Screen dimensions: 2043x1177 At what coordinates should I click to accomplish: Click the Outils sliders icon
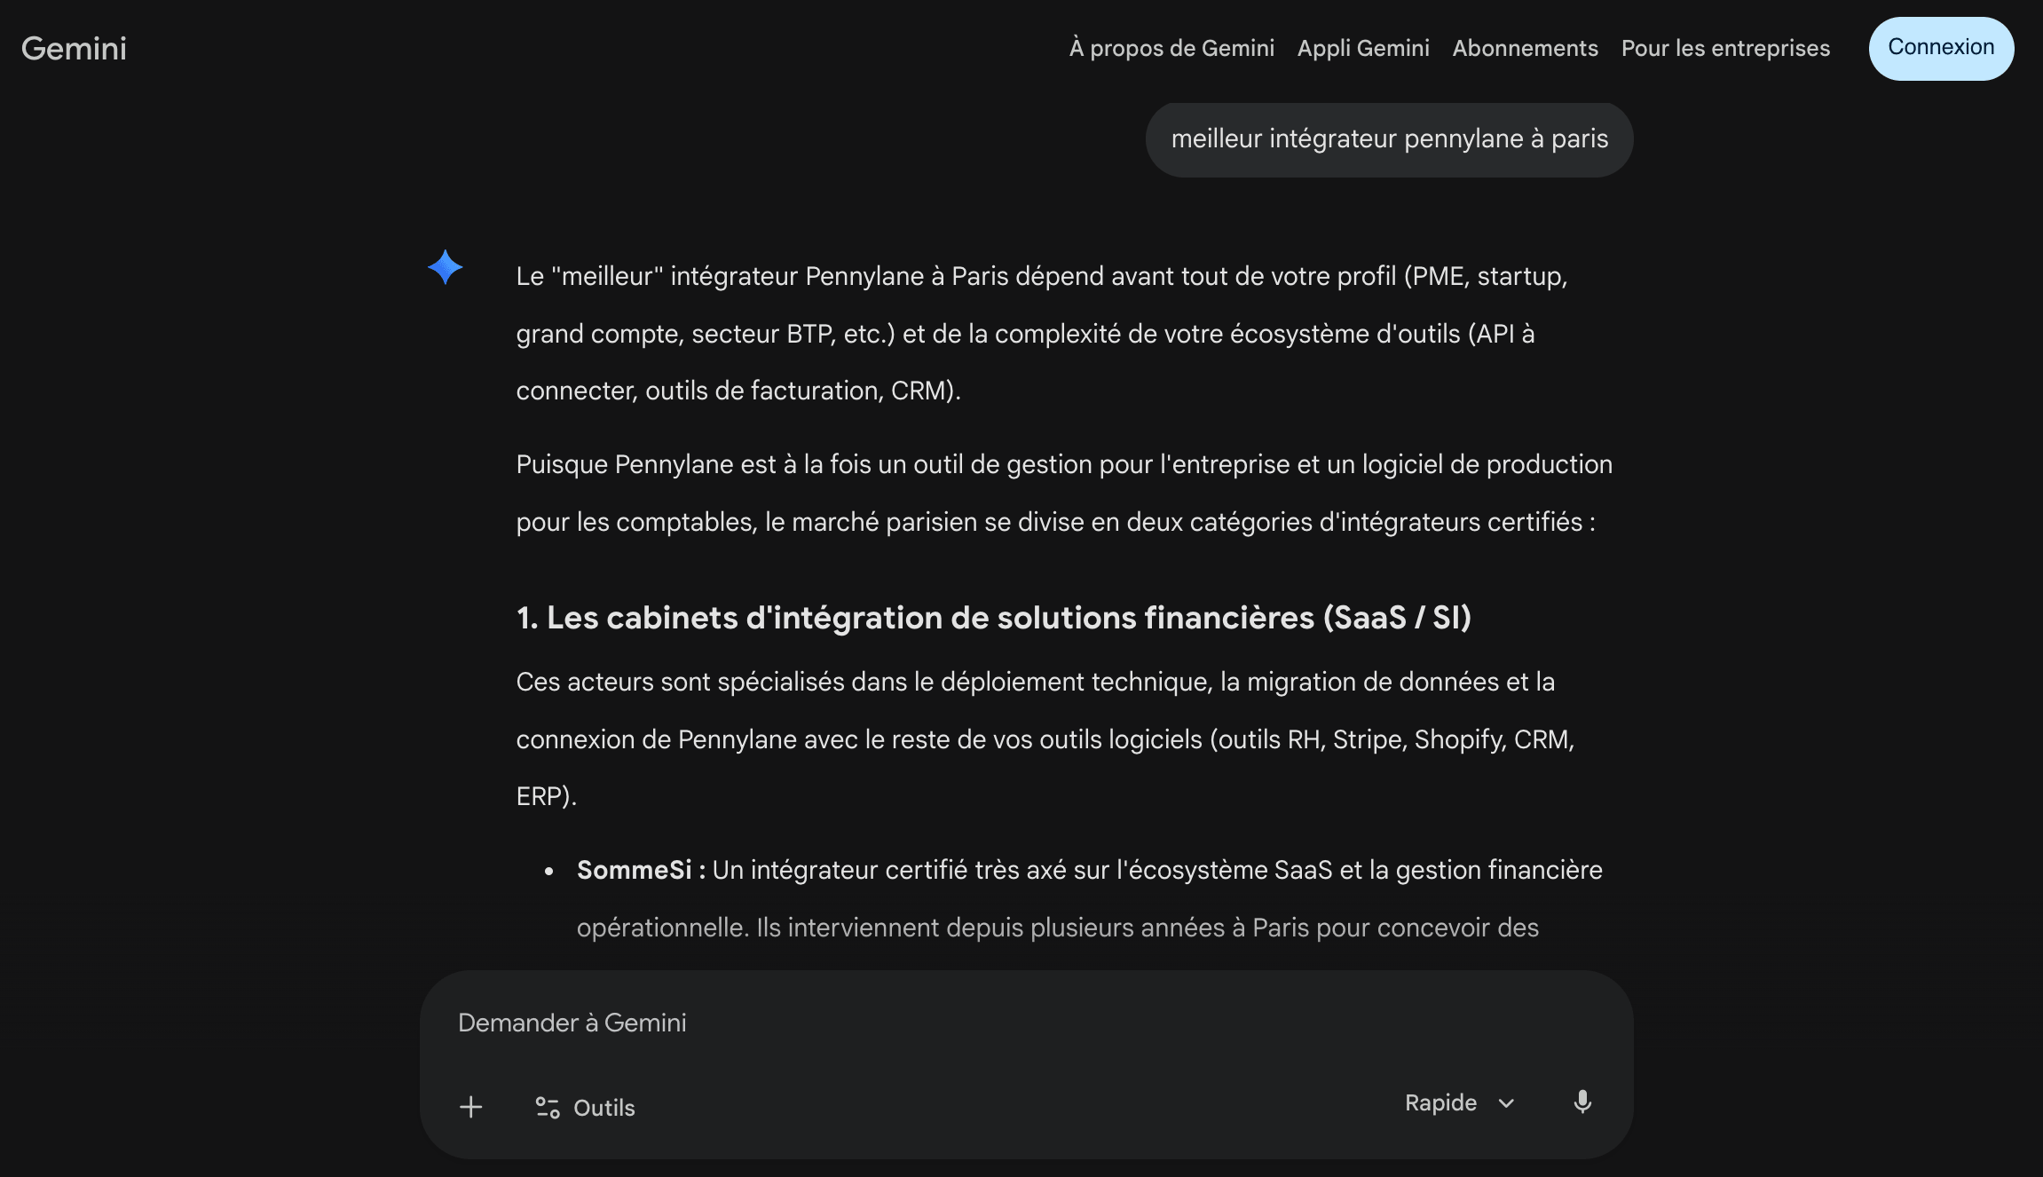[548, 1107]
